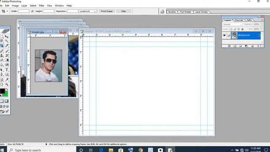Click the foreground black color swatch

(2, 91)
